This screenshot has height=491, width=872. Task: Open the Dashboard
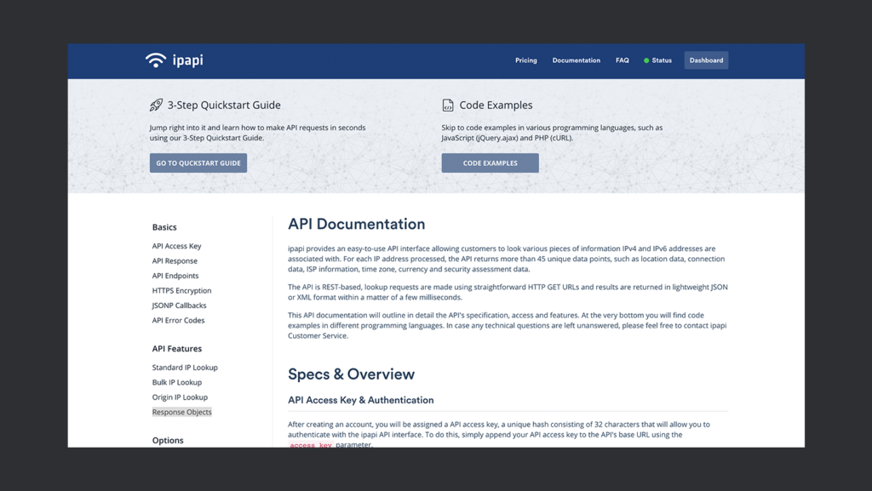pyautogui.click(x=706, y=60)
